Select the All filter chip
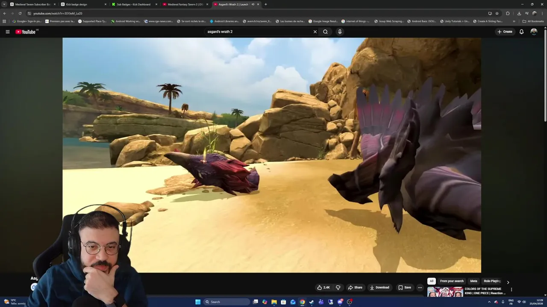 pyautogui.click(x=432, y=281)
